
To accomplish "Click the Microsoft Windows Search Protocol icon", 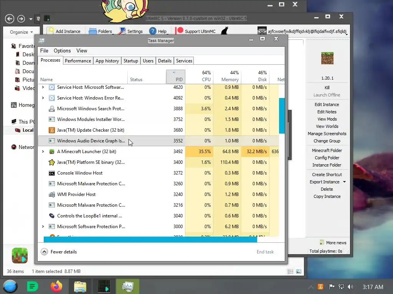I will (52, 108).
